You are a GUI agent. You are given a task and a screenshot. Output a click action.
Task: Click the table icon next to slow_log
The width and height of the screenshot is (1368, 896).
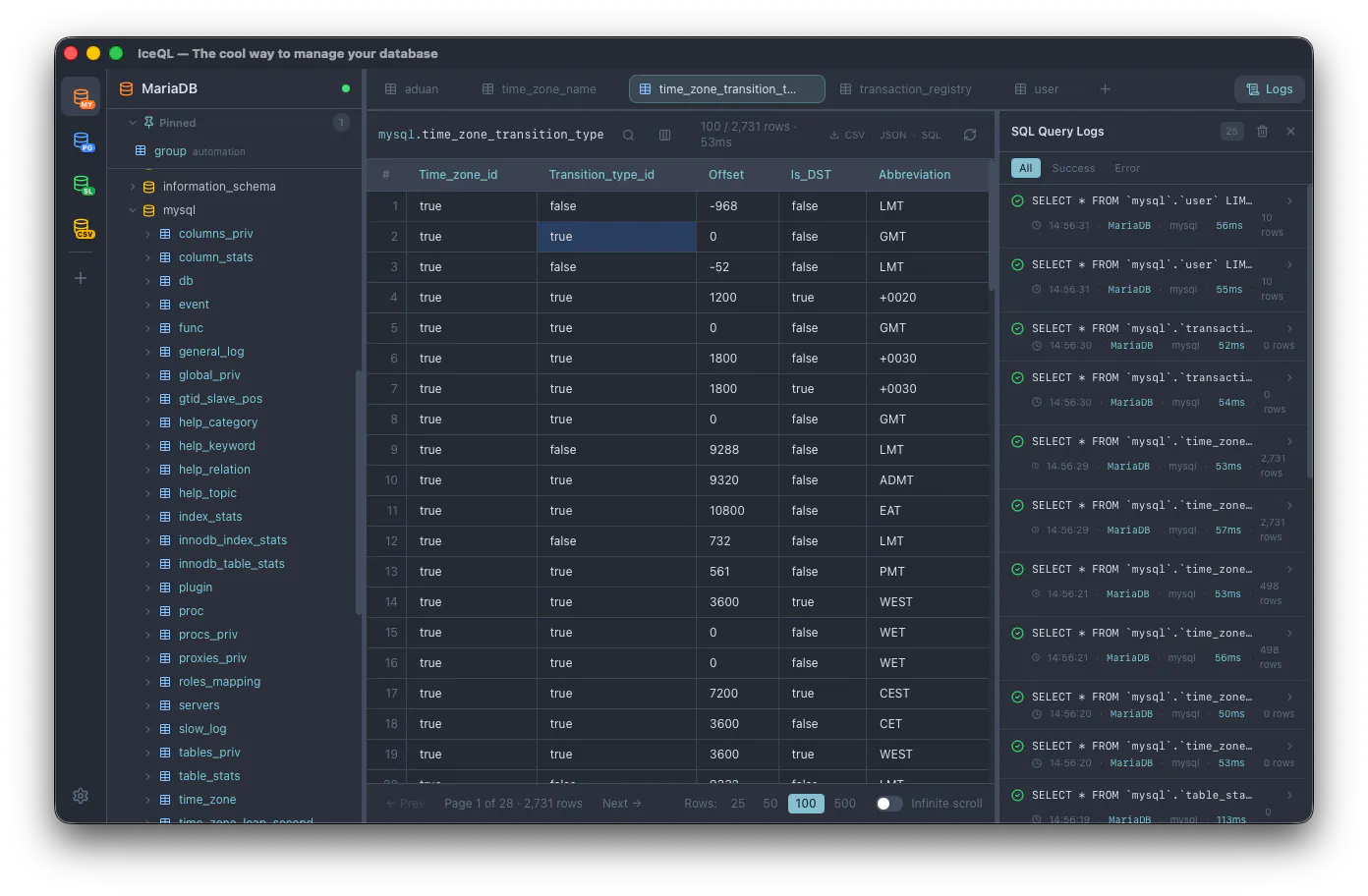click(x=165, y=729)
